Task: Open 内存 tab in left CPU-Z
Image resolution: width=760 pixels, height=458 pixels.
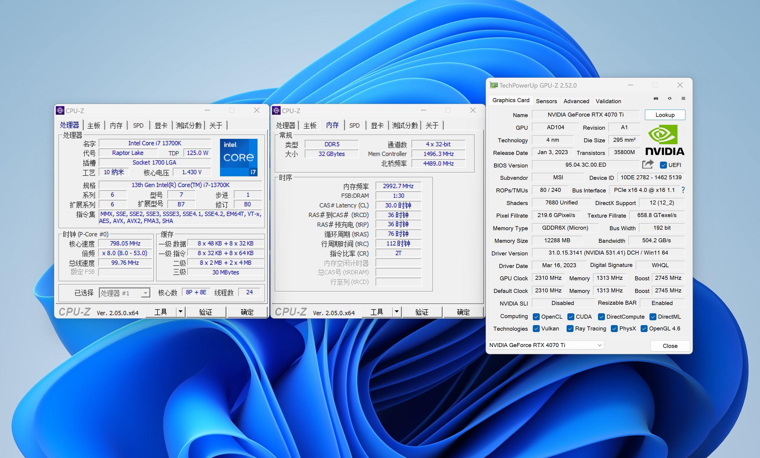Action: tap(116, 125)
